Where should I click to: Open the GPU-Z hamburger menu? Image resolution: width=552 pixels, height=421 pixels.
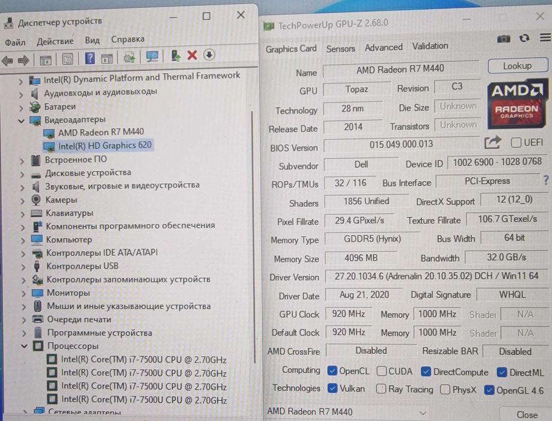(x=545, y=37)
